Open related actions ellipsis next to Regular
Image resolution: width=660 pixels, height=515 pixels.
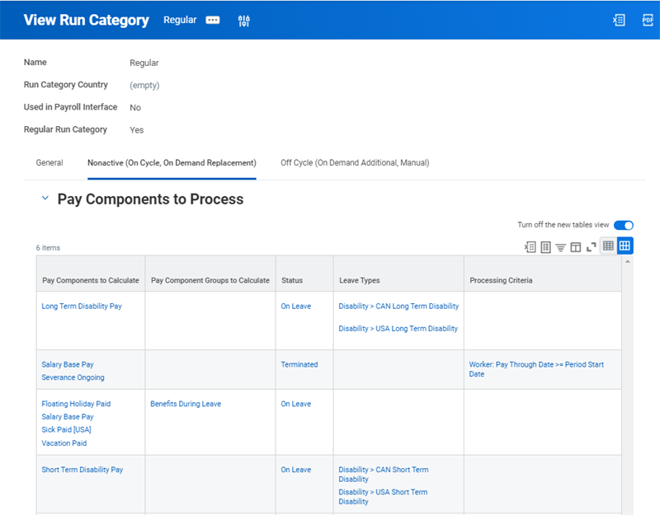tap(213, 20)
